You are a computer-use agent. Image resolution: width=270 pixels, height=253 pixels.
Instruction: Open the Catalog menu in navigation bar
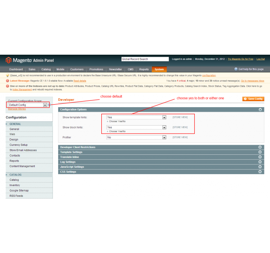(x=46, y=69)
